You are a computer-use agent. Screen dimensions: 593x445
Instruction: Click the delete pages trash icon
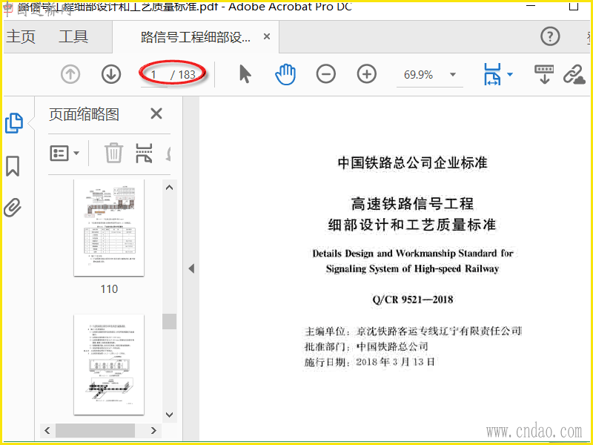pyautogui.click(x=113, y=154)
